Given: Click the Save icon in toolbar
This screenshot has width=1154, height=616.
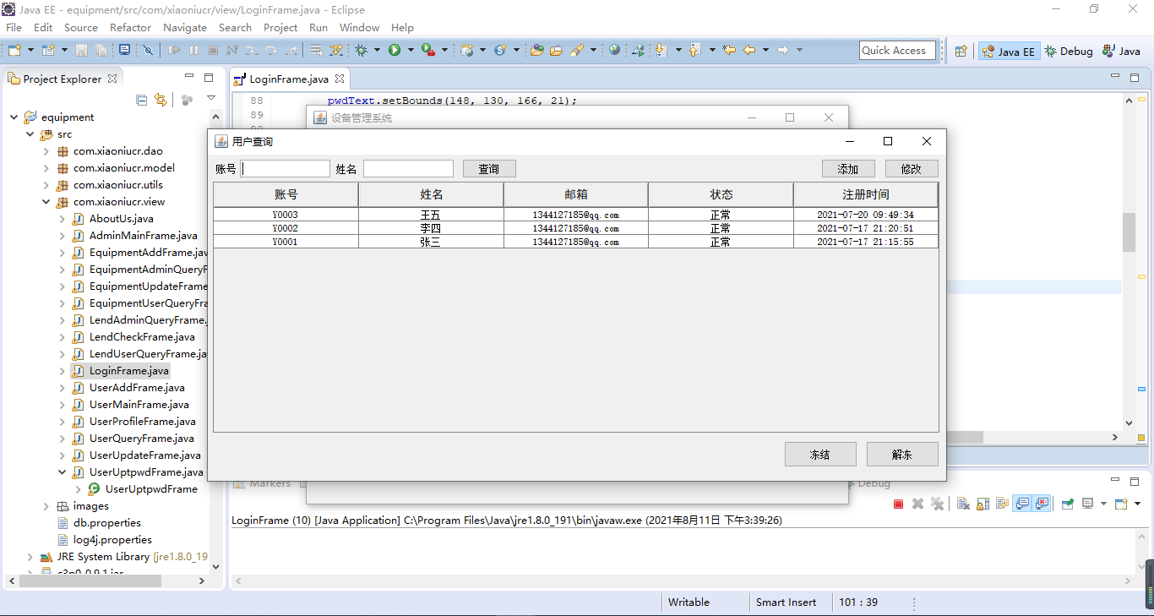Looking at the screenshot, I should (82, 51).
